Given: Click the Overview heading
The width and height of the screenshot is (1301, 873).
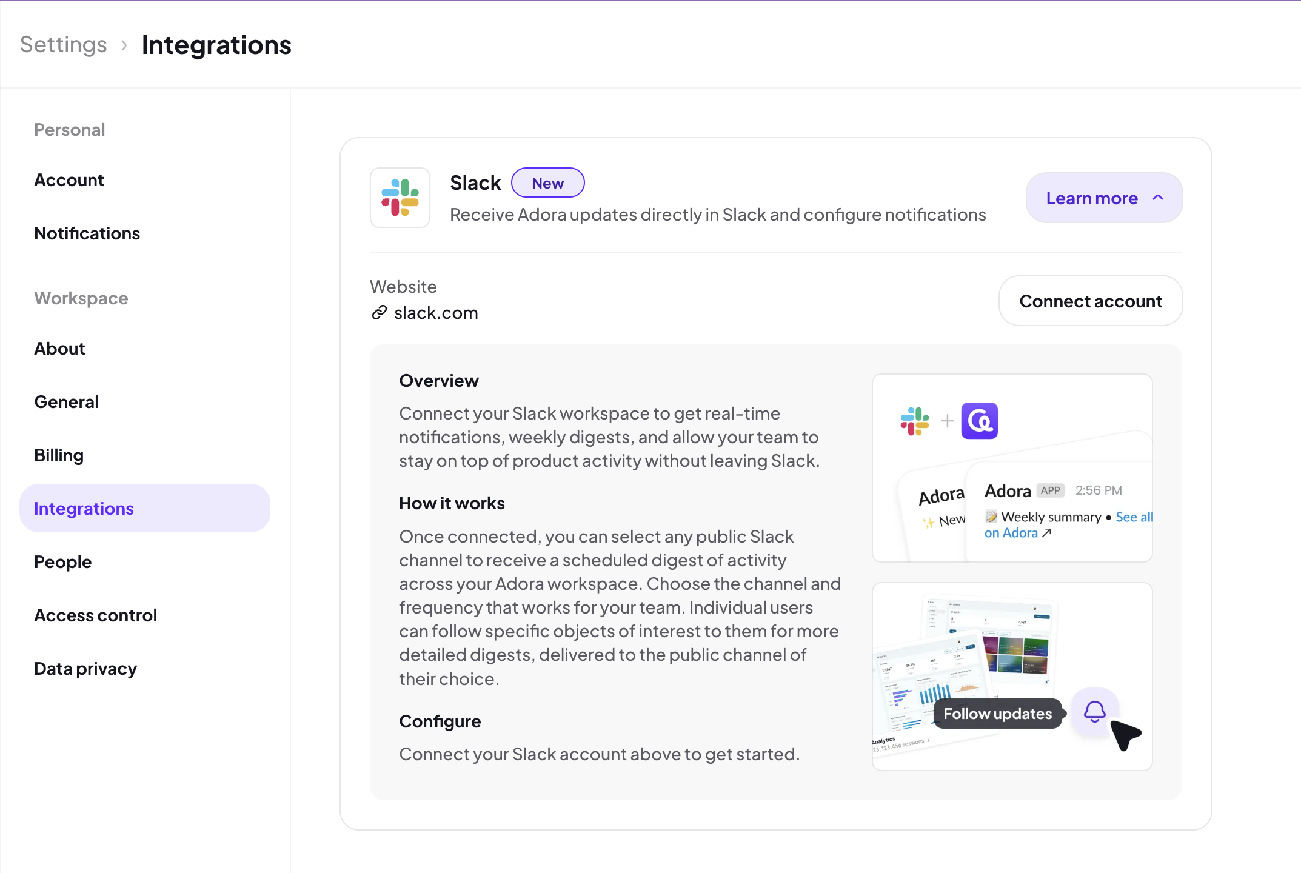Looking at the screenshot, I should (439, 381).
